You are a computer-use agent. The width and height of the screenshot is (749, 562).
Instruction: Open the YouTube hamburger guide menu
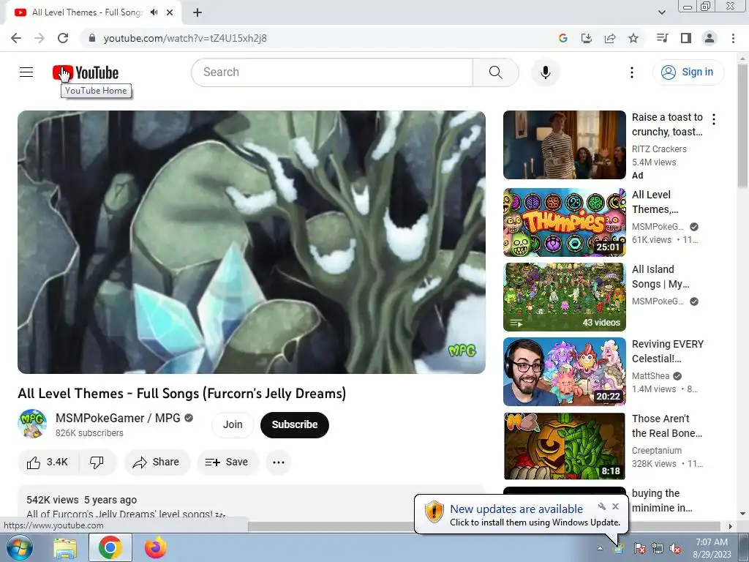coord(26,72)
